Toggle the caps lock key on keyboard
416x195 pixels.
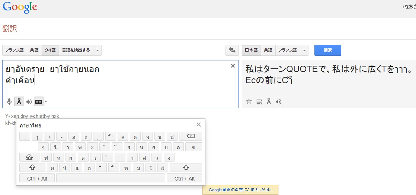pos(29,157)
